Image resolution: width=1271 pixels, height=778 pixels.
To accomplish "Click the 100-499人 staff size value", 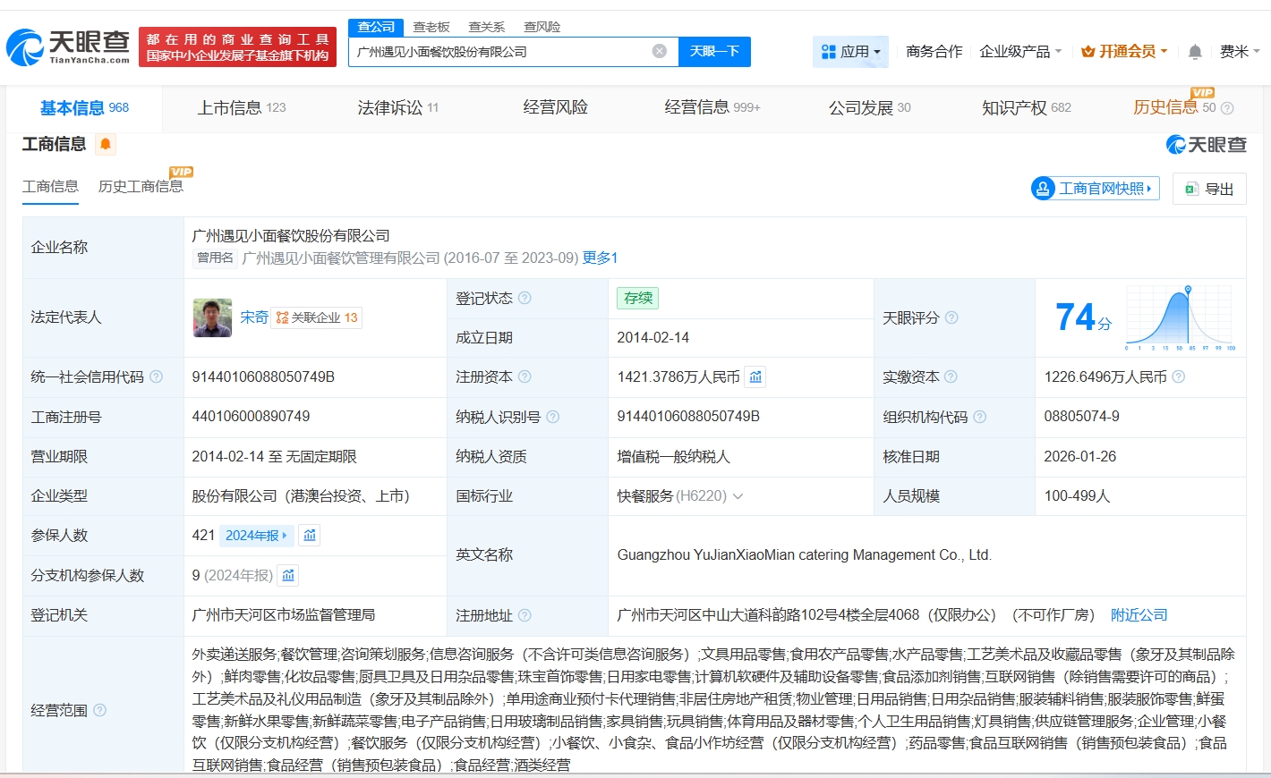I will [x=1077, y=496].
